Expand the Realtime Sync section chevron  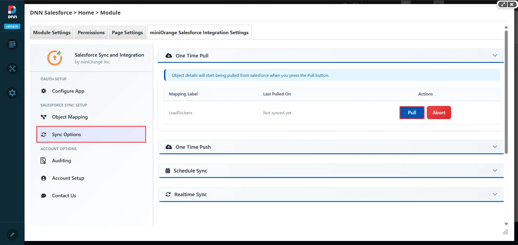(x=495, y=194)
